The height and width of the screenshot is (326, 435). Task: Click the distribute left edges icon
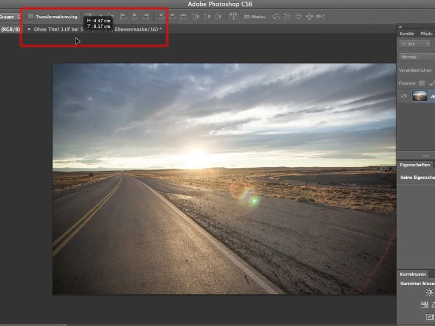coord(196,17)
